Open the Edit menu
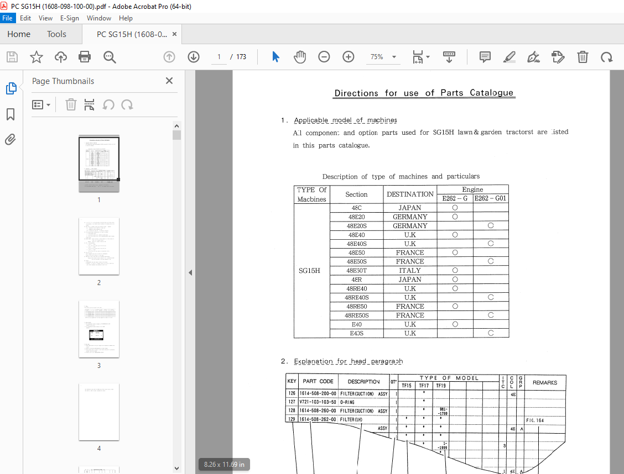Screen dimensions: 624x474 point(25,18)
